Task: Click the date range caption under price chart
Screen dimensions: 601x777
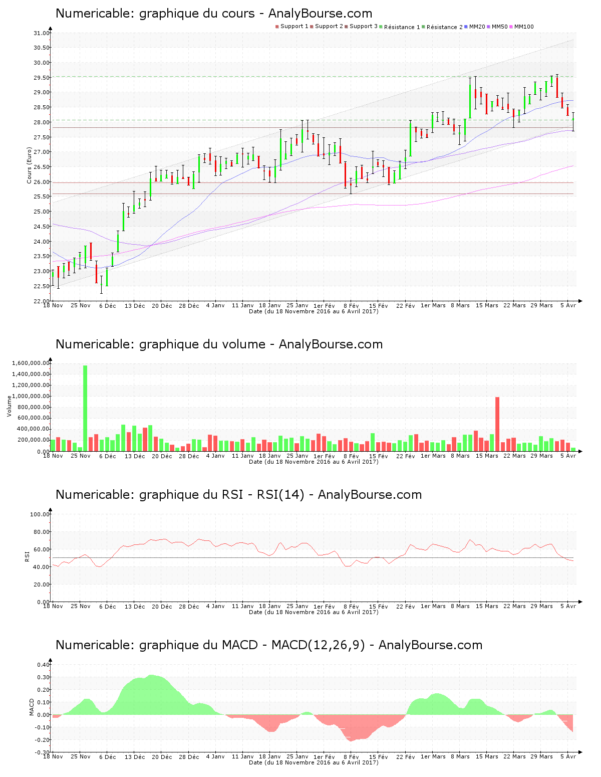Action: [314, 311]
